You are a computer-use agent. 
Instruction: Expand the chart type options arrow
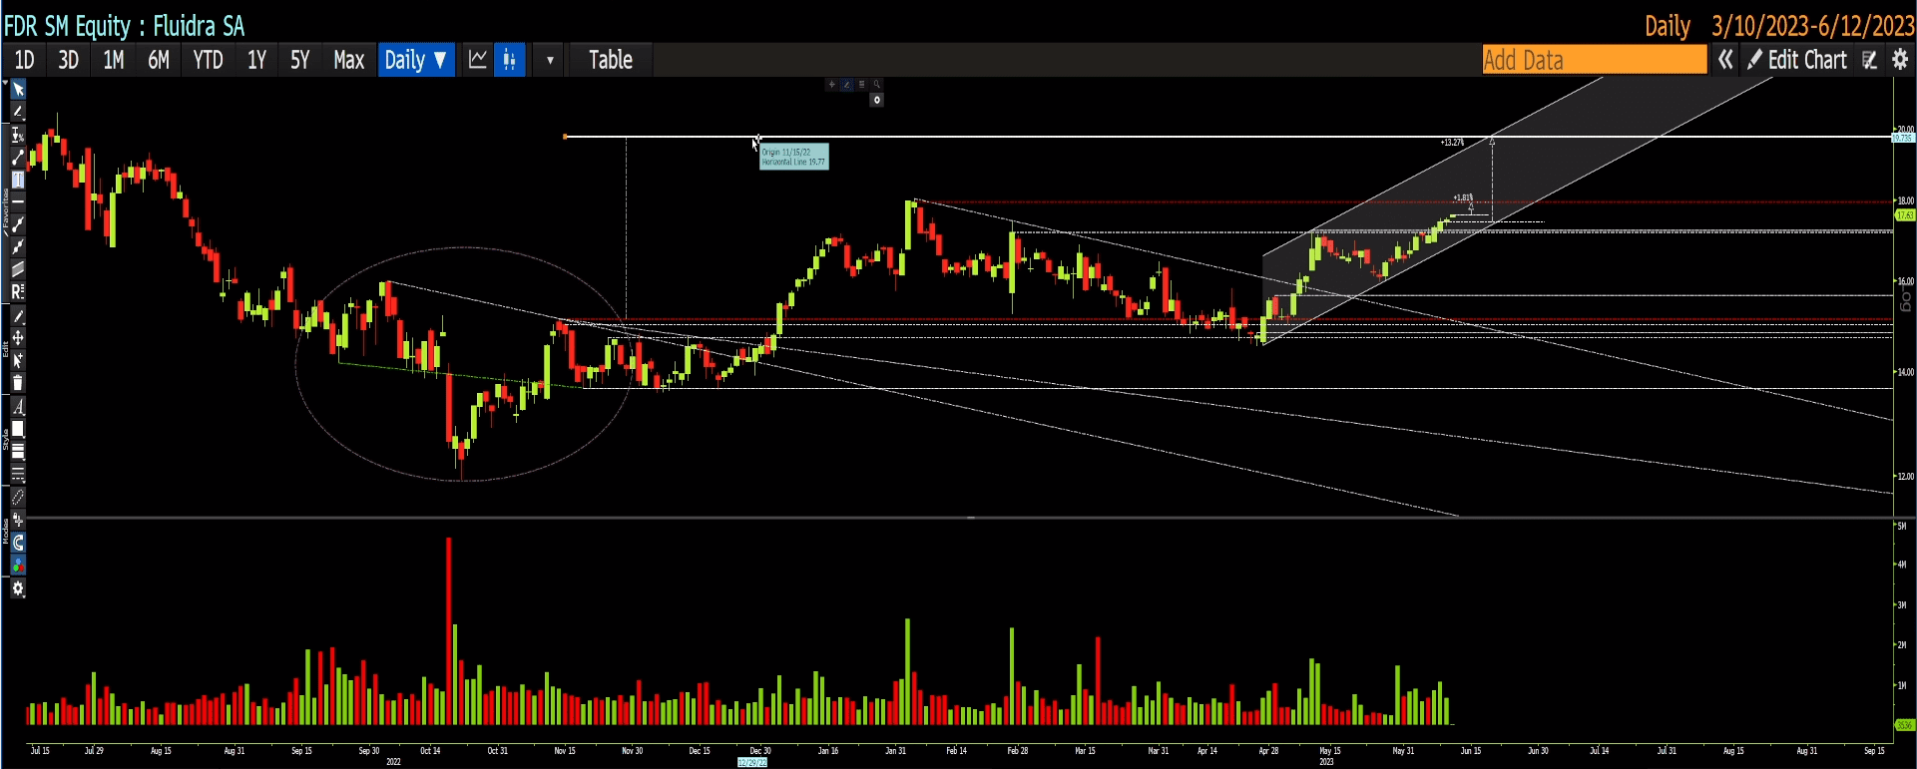click(550, 60)
